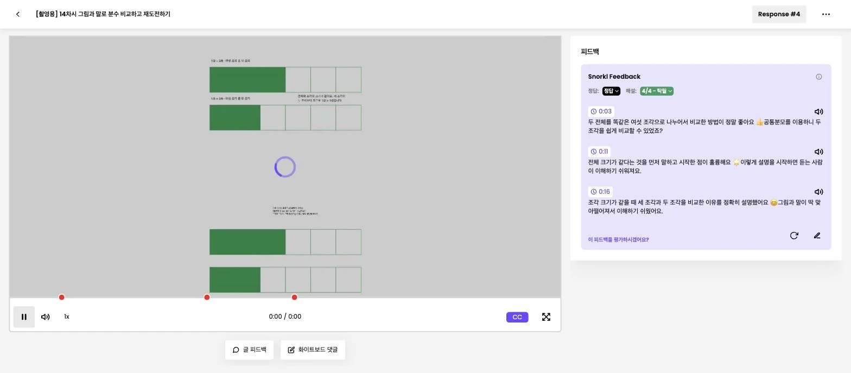Click the feedback beginning 전체 크기가 같다는

click(x=706, y=167)
